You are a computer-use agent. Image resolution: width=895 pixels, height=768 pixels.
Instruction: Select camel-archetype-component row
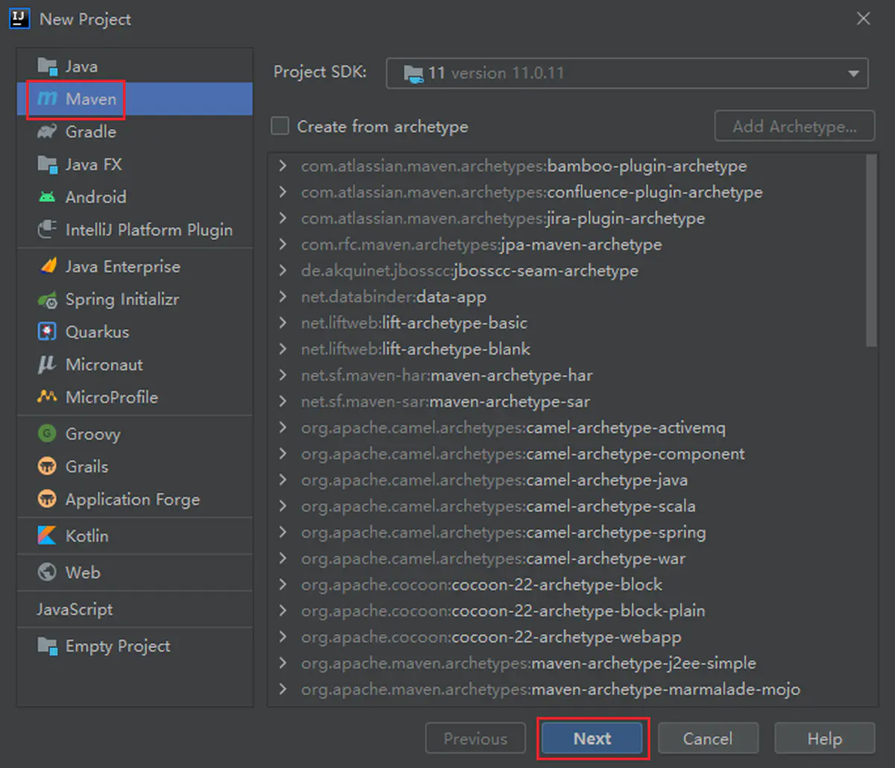[567, 453]
